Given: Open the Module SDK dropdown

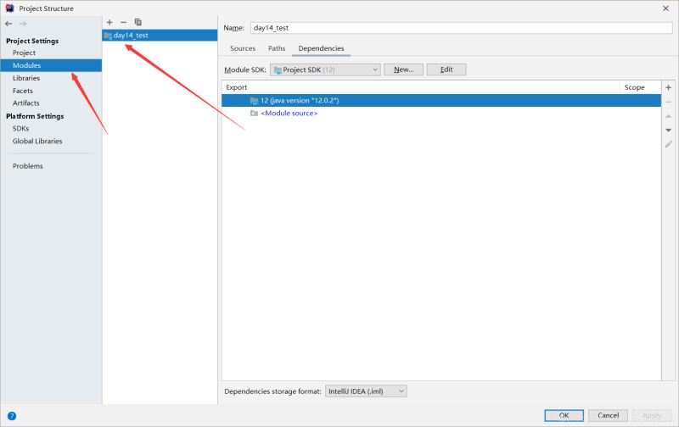Looking at the screenshot, I should pyautogui.click(x=325, y=69).
